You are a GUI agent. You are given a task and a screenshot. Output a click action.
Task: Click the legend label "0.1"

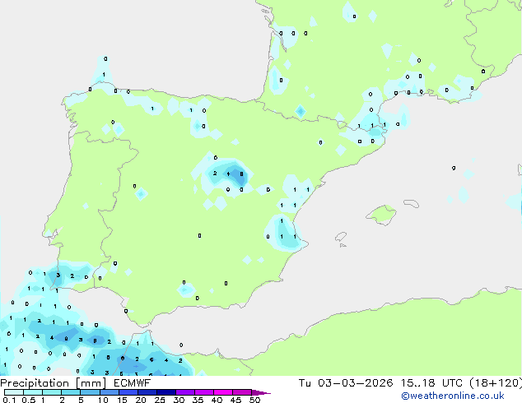click(x=9, y=400)
